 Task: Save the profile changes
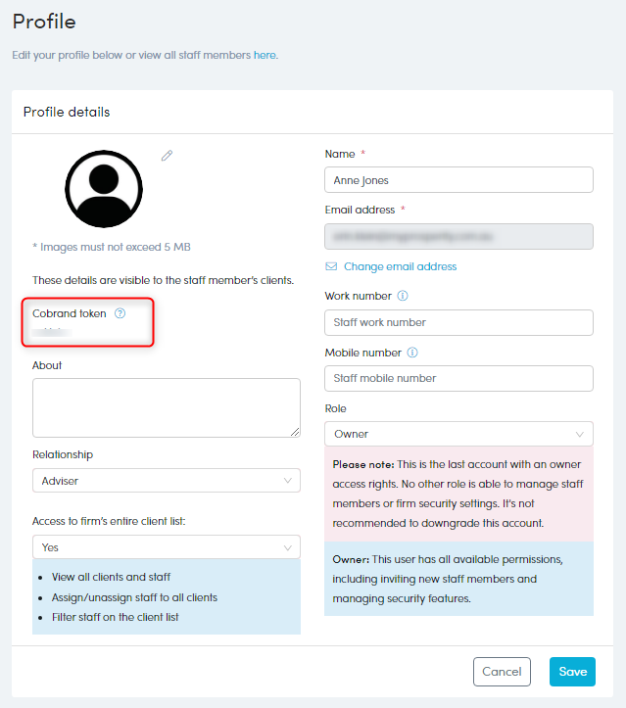[572, 672]
